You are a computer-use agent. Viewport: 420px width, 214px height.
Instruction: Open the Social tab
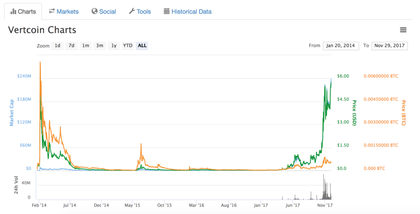tap(104, 11)
